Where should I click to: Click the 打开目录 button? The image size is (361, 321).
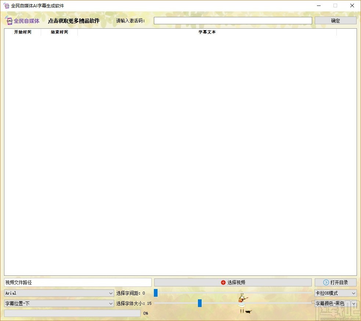336,282
